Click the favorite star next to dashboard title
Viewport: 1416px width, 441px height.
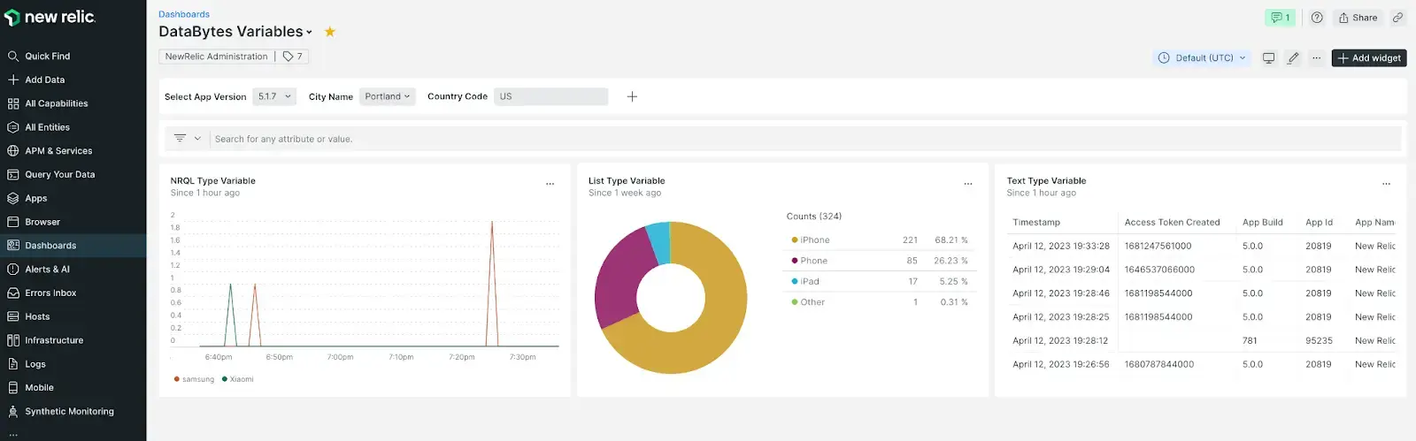pyautogui.click(x=330, y=32)
